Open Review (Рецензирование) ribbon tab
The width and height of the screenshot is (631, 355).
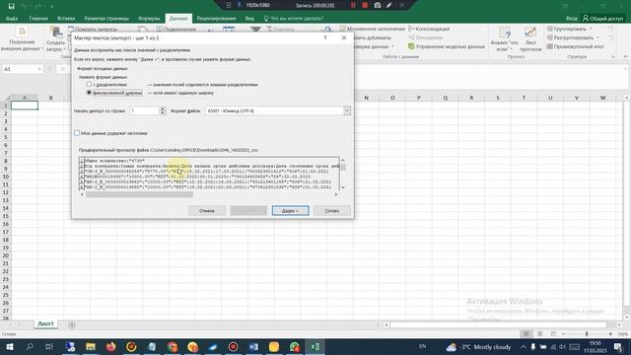pos(216,18)
